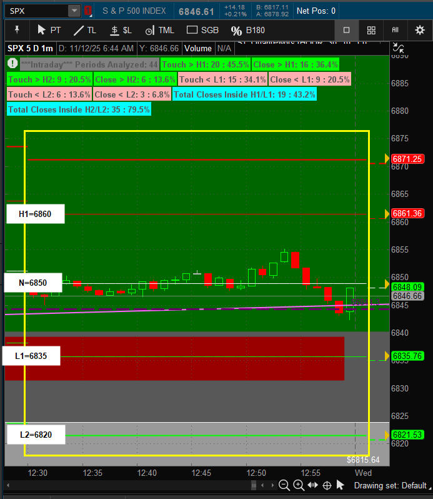The height and width of the screenshot is (499, 433).
Task: Switch to single chart layout view
Action: point(347,30)
